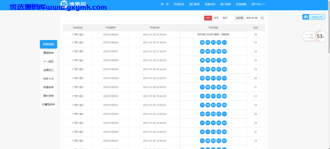Image resolution: width=330 pixels, height=149 pixels.
Task: Click draw time 2021-01-26 19:46:00
Action: [x=154, y=96]
